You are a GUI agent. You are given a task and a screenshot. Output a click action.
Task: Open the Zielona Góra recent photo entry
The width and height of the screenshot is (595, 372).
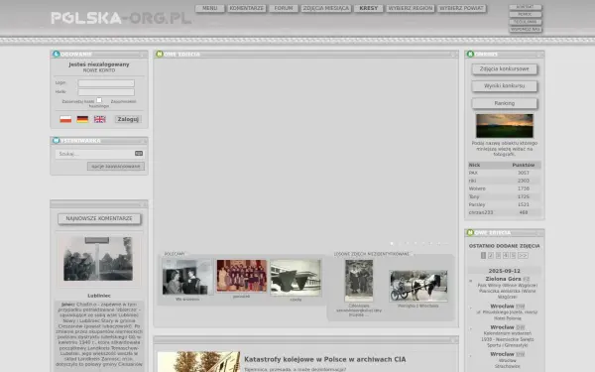click(503, 279)
